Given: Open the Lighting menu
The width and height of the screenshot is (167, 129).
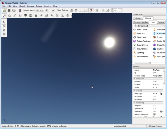Looking at the screenshot, I should pyautogui.click(x=47, y=6).
